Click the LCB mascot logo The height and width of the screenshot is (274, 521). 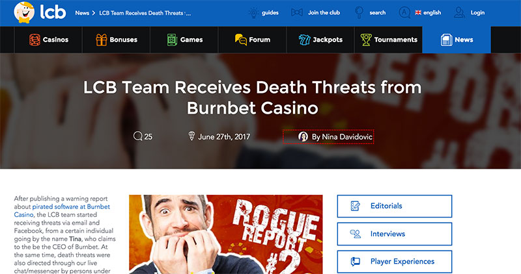point(24,12)
